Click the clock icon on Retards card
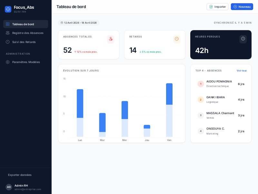The image size is (258, 194). click(x=177, y=39)
